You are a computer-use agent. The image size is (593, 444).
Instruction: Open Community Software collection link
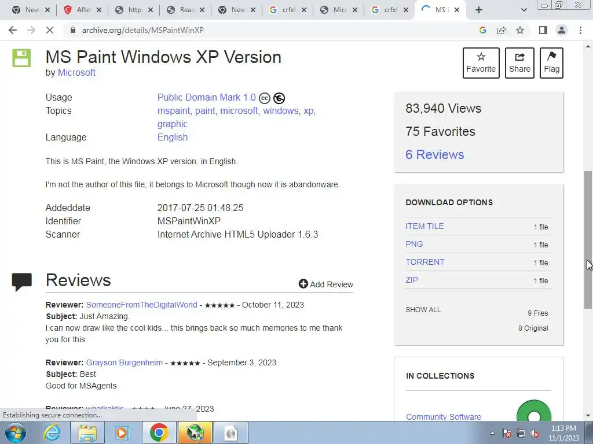pyautogui.click(x=443, y=417)
